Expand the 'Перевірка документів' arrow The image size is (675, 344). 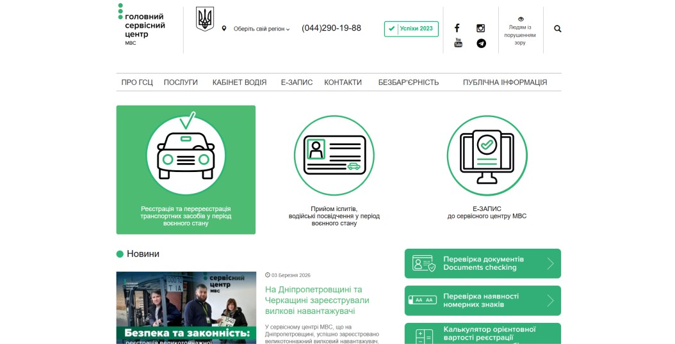[x=549, y=263]
